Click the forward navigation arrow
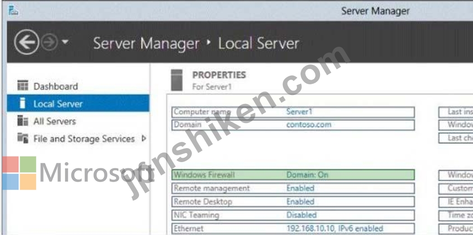Image resolution: width=473 pixels, height=235 pixels. [49, 43]
